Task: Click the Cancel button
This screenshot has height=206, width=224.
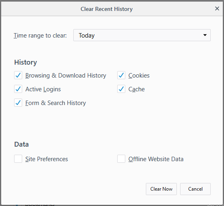Action: click(x=195, y=189)
